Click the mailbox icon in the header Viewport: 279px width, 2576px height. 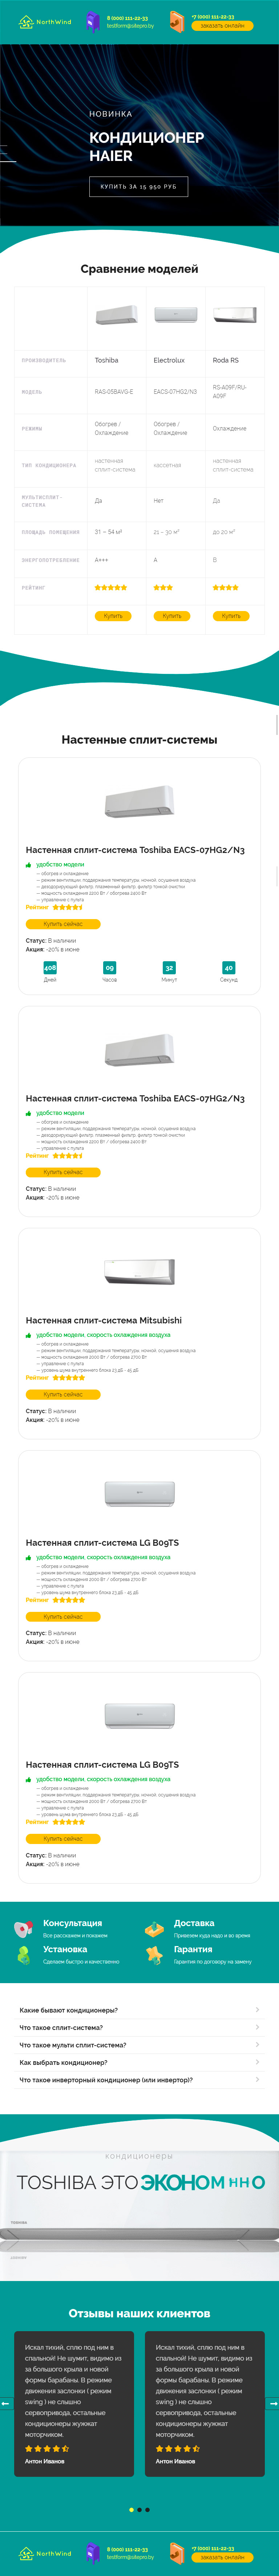click(x=93, y=21)
